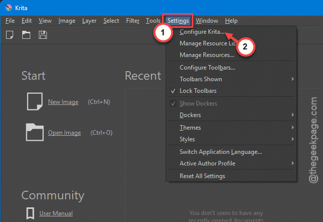Expand the Dockers submenu
323x222 pixels.
point(231,115)
